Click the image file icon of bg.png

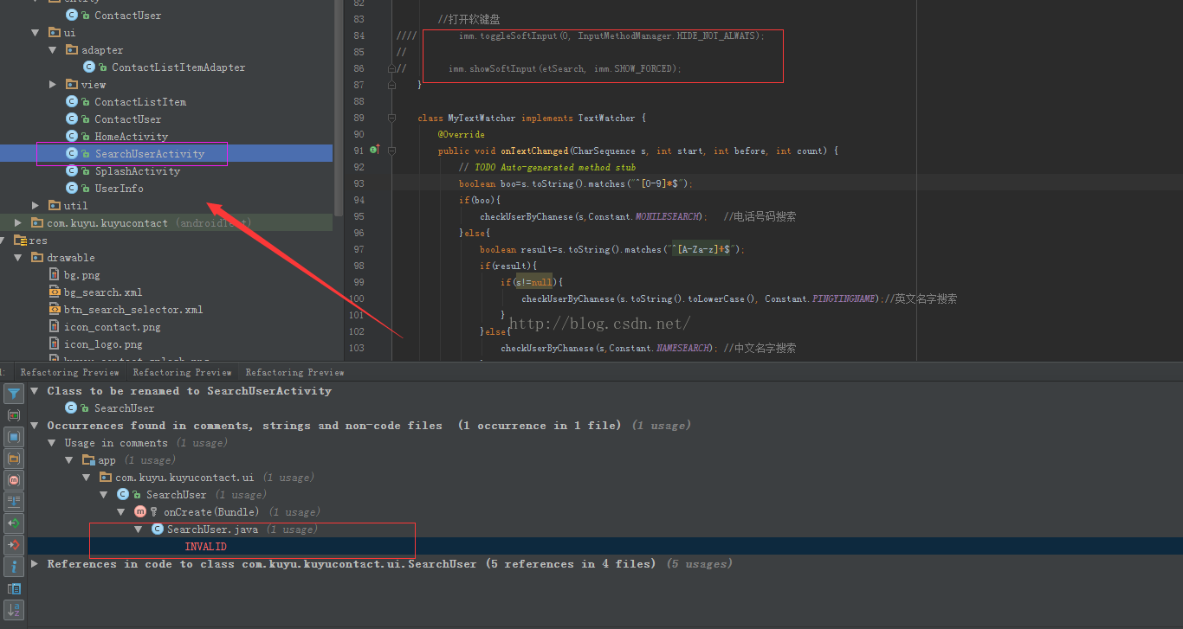coord(55,275)
